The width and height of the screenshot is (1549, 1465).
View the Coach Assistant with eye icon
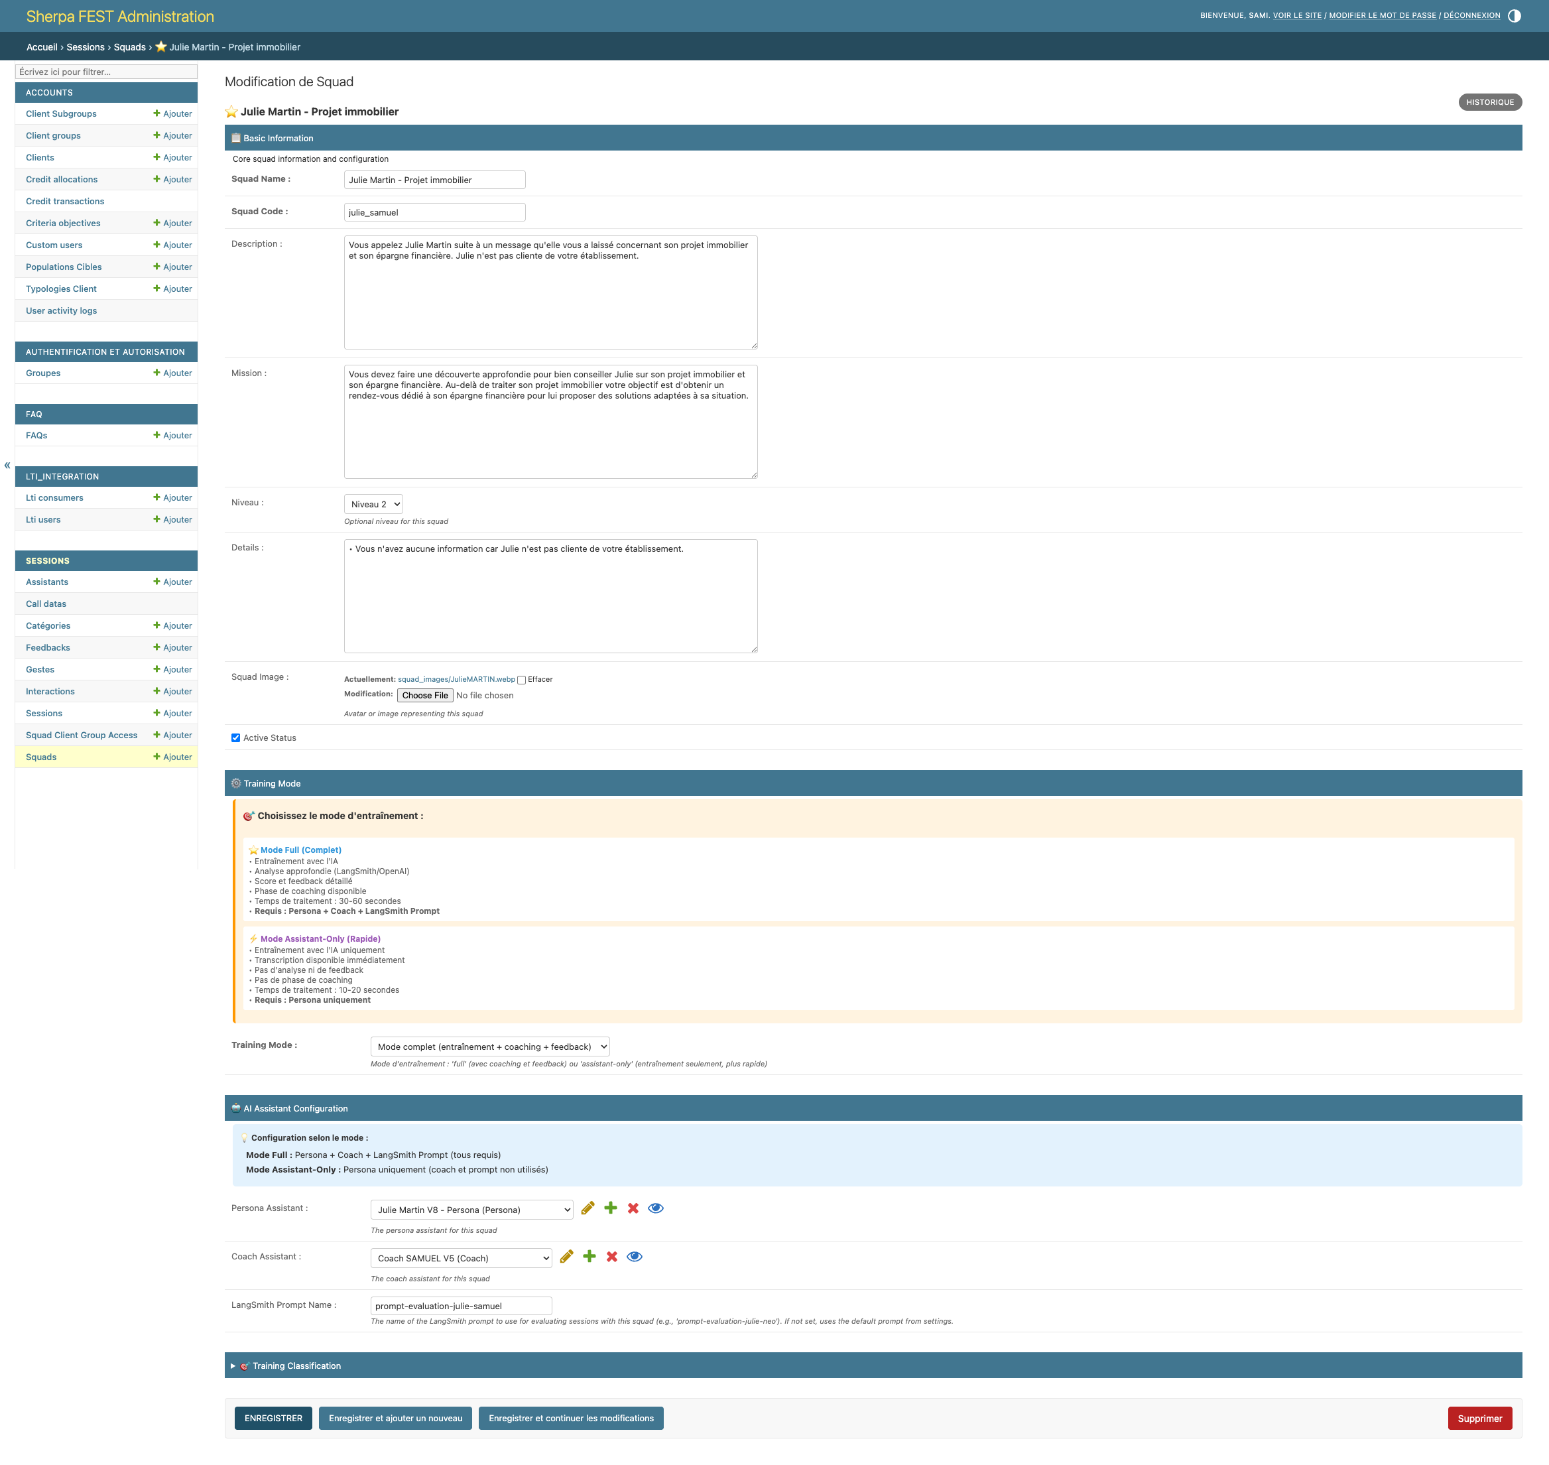coord(635,1257)
